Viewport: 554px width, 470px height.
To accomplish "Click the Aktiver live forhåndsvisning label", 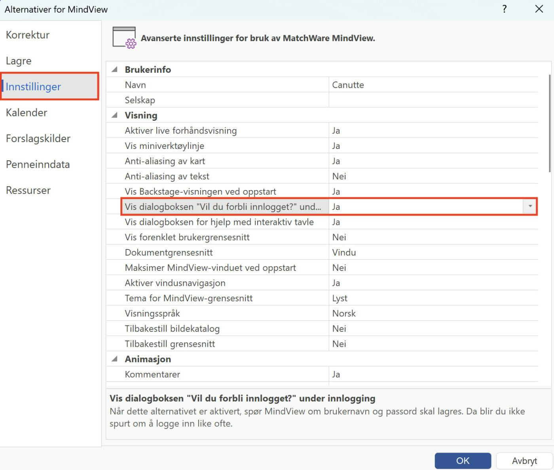I will click(181, 130).
